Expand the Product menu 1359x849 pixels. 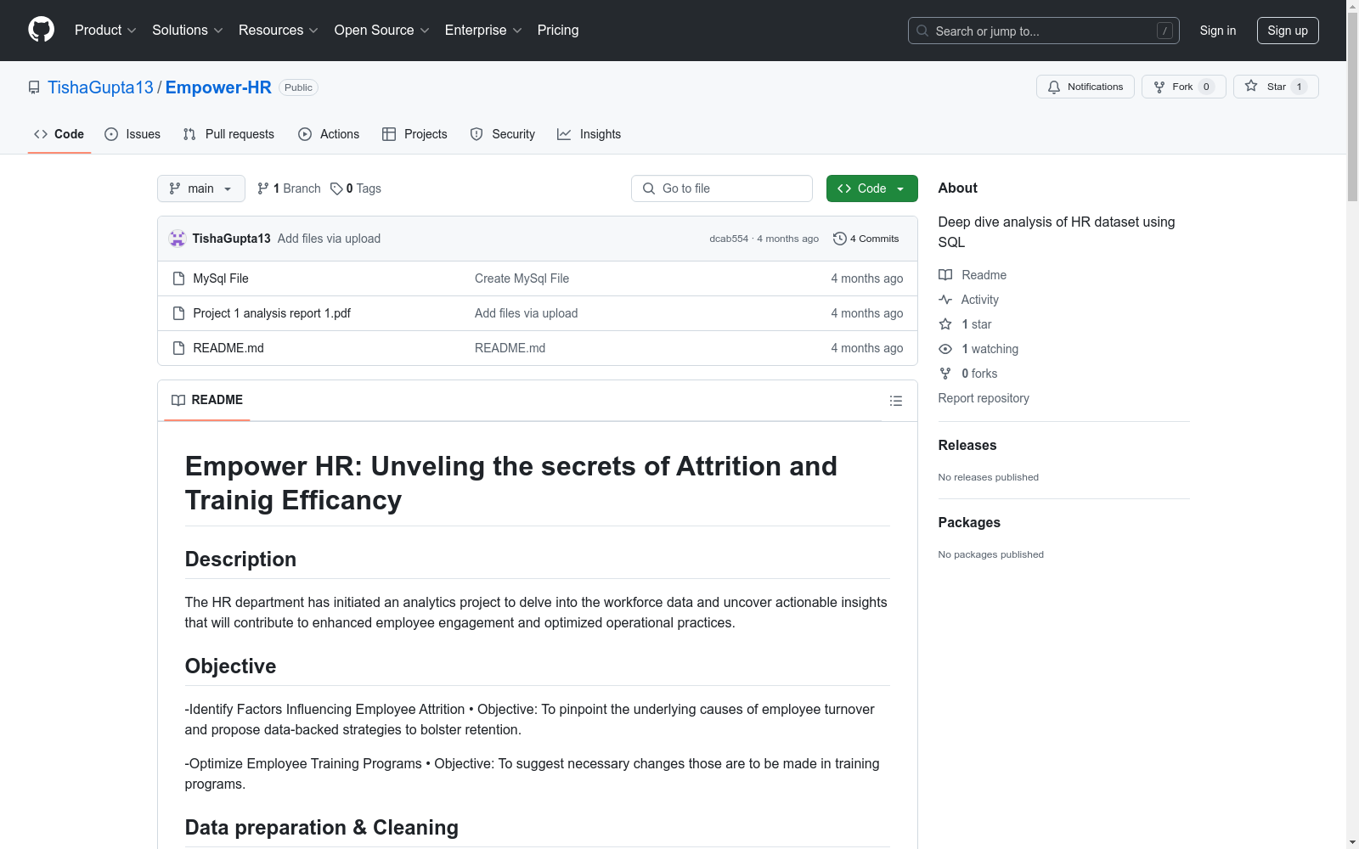pos(105,31)
